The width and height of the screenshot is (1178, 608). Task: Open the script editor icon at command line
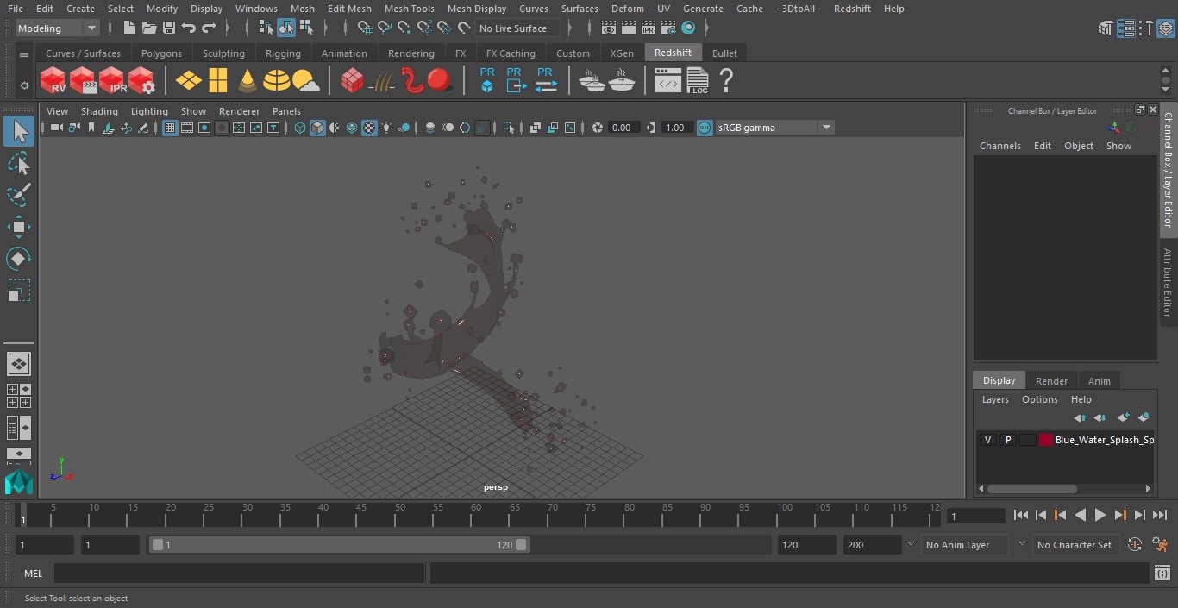pyautogui.click(x=1162, y=574)
